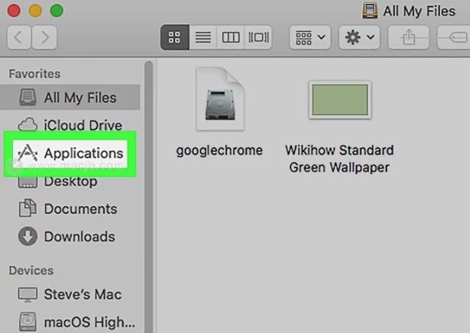The image size is (470, 333).
Task: Open the item arrangement dropdown
Action: tap(310, 37)
